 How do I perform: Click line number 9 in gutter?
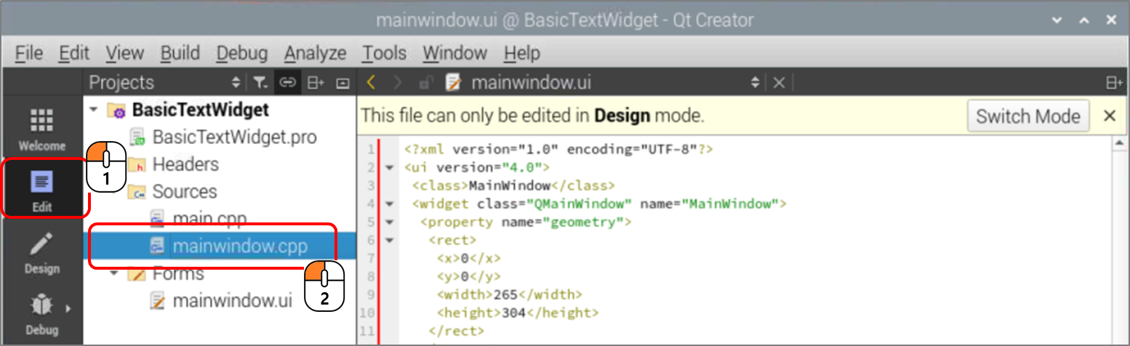371,295
